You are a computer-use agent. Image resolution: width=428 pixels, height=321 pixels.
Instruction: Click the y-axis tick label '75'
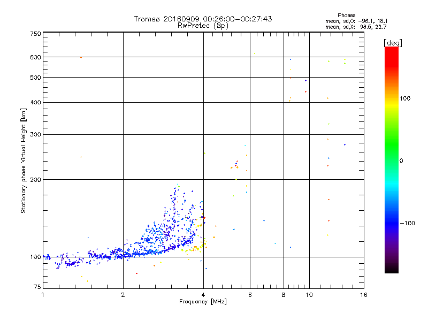pyautogui.click(x=37, y=287)
